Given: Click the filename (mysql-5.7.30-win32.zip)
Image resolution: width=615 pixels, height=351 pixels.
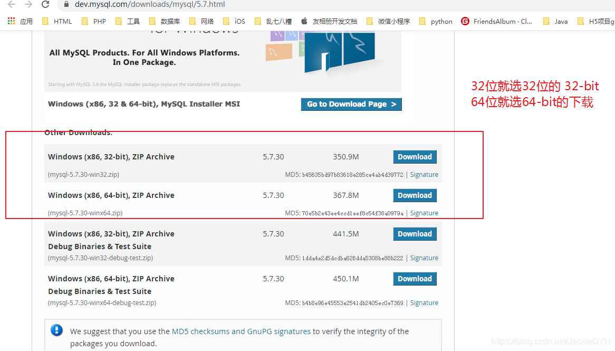Looking at the screenshot, I should (83, 174).
